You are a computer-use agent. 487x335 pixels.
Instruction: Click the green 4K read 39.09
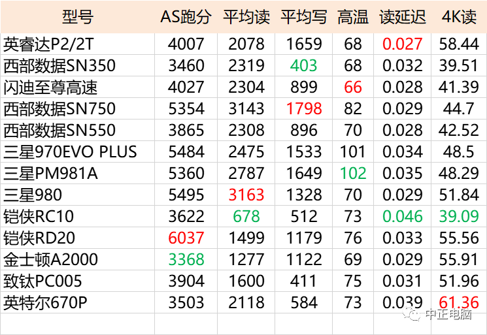point(459,216)
